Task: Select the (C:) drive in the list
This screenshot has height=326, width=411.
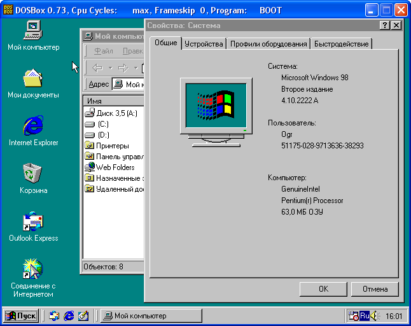Action: pos(97,124)
